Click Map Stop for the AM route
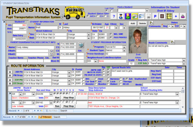The width and height of the screenshot is (193, 127). click(x=68, y=98)
